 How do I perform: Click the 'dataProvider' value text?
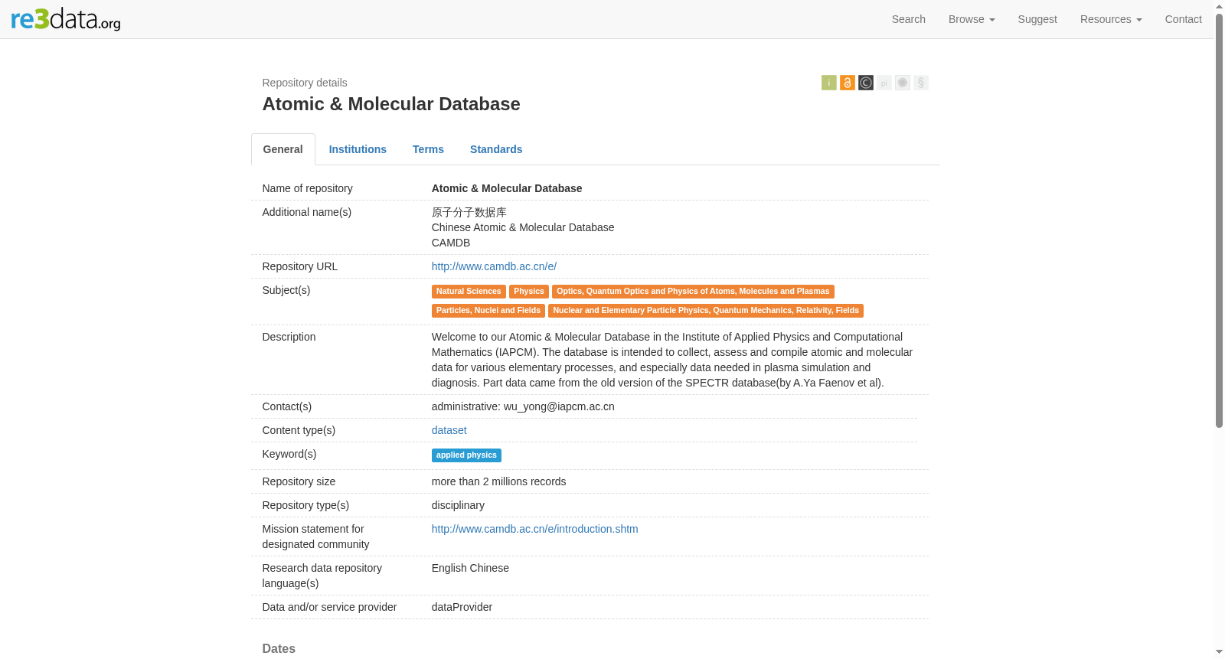[462, 607]
